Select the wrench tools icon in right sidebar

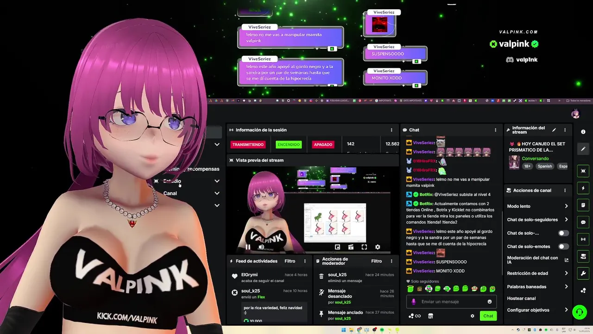coord(583,273)
